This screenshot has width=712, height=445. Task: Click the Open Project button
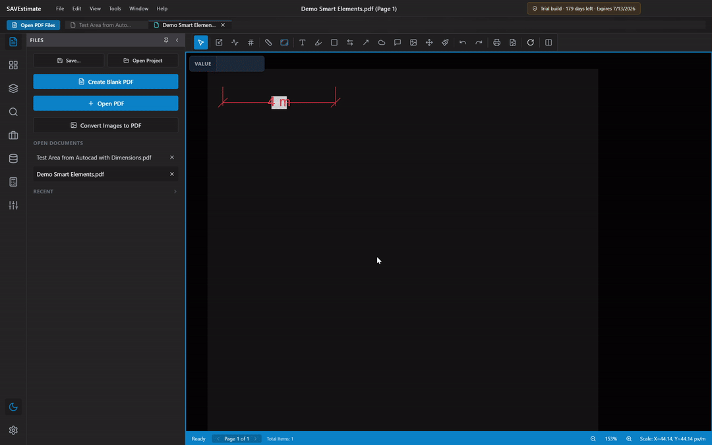coord(142,61)
